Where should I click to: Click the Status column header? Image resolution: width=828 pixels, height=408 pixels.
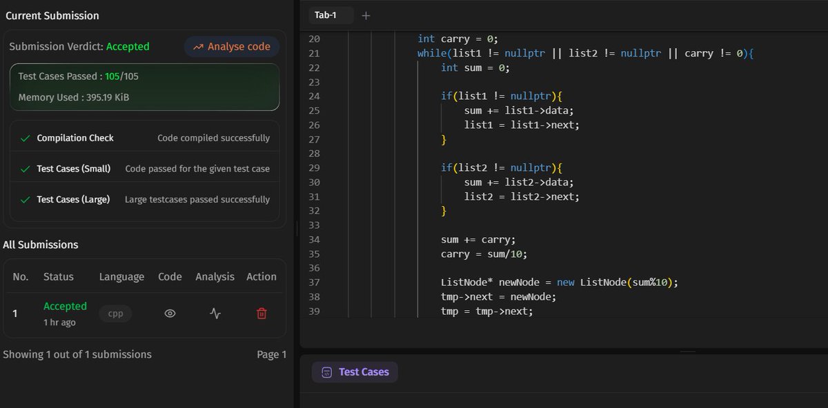(58, 276)
